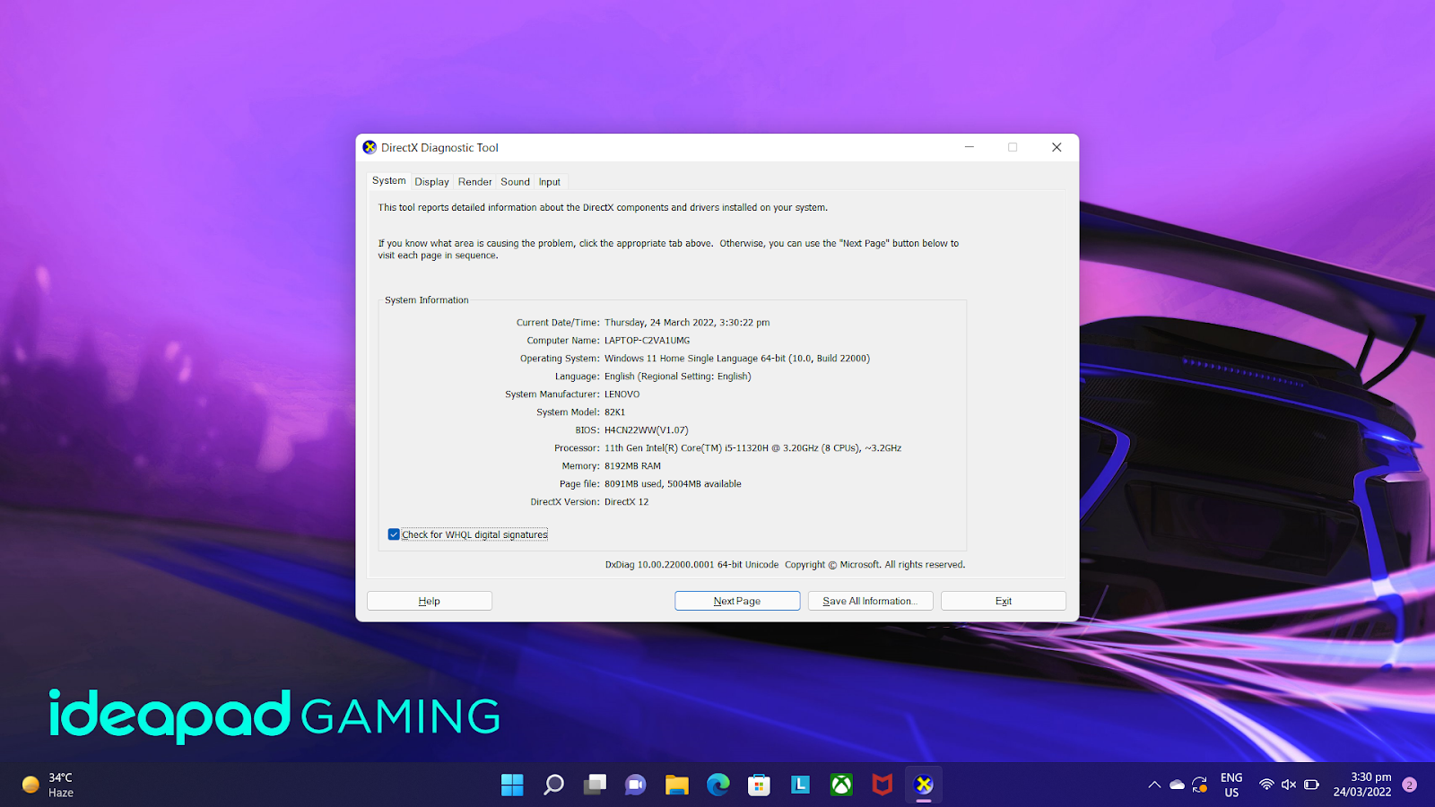Open File Explorer from the taskbar

(677, 785)
